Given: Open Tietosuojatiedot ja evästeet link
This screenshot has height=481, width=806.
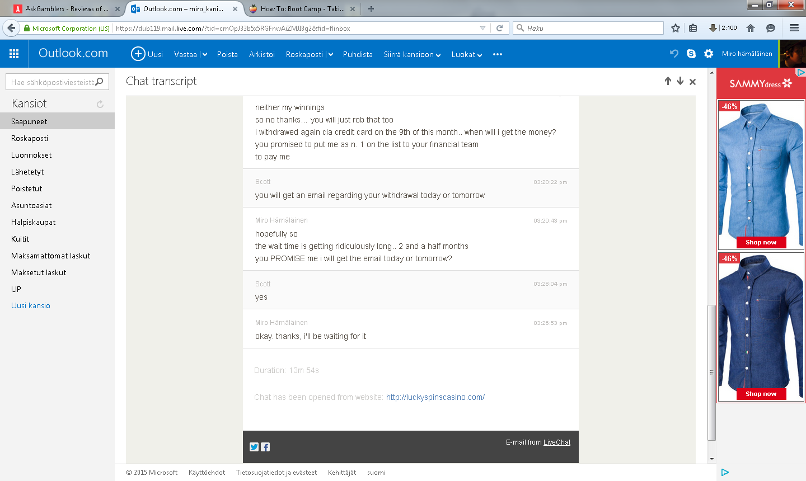Looking at the screenshot, I should 277,473.
